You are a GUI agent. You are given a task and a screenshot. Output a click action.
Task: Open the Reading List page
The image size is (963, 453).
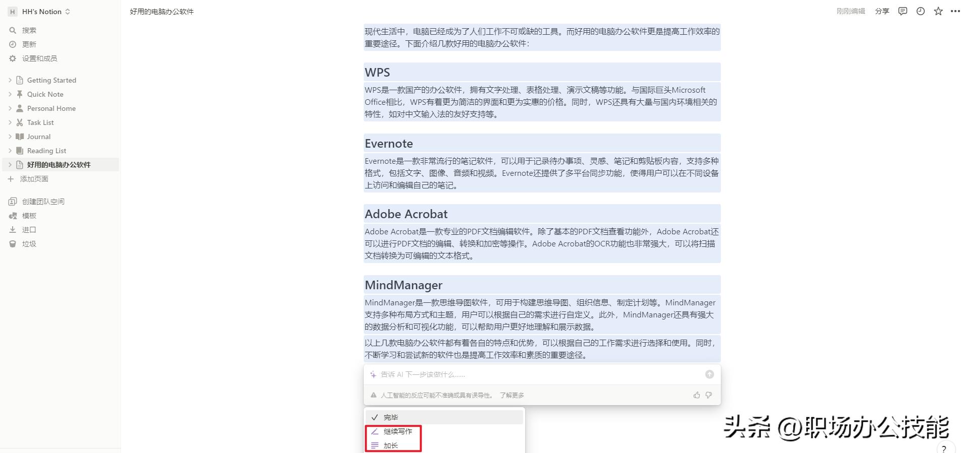coord(46,151)
